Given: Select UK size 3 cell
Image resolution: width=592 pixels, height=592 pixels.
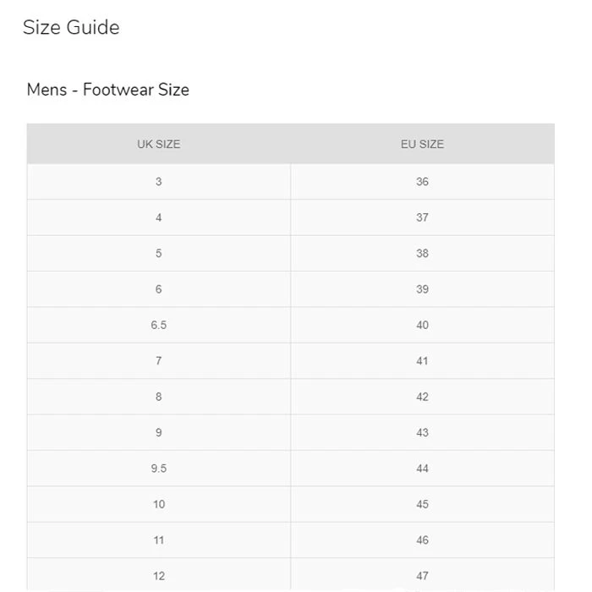Looking at the screenshot, I should point(158,182).
